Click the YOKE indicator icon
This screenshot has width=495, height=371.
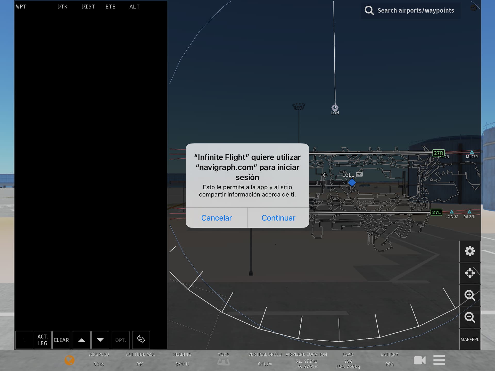[223, 362]
